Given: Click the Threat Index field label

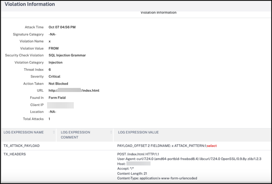Looking at the screenshot, I should (34, 70).
